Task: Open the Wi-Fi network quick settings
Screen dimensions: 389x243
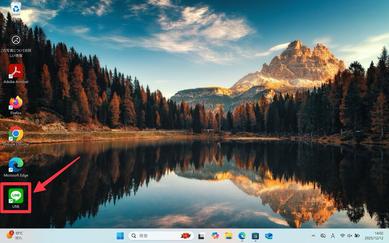Action: click(342, 236)
